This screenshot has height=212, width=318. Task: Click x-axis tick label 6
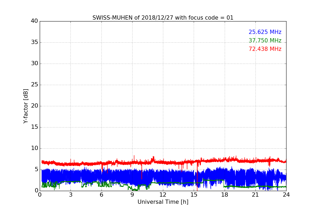[101, 195]
